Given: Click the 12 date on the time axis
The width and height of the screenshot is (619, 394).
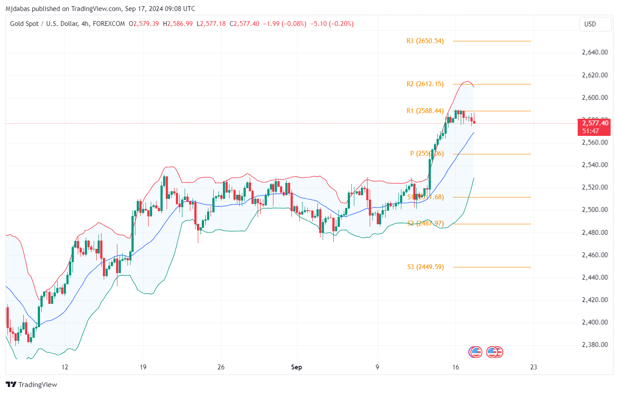Looking at the screenshot, I should [x=65, y=367].
